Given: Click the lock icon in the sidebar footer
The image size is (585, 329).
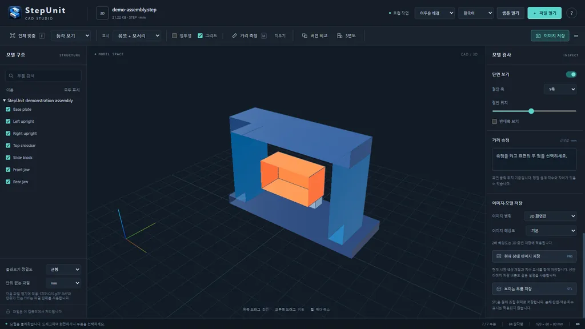Looking at the screenshot, I should pos(8,311).
